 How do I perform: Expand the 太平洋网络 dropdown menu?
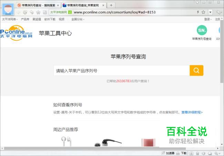[10, 19]
